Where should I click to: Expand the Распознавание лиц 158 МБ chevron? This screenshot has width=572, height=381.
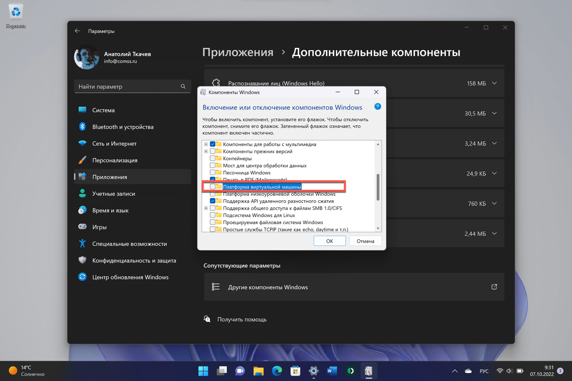pyautogui.click(x=494, y=83)
